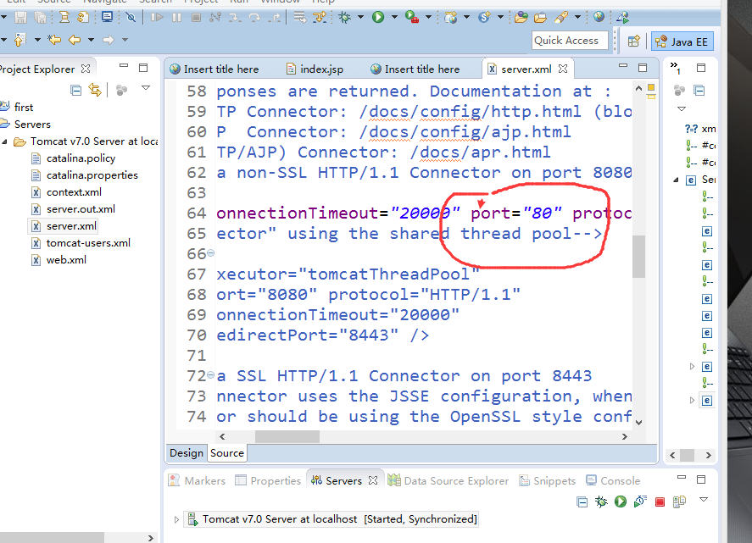The width and height of the screenshot is (752, 543).
Task: Click the Save All toolbar icon
Action: coord(41,18)
